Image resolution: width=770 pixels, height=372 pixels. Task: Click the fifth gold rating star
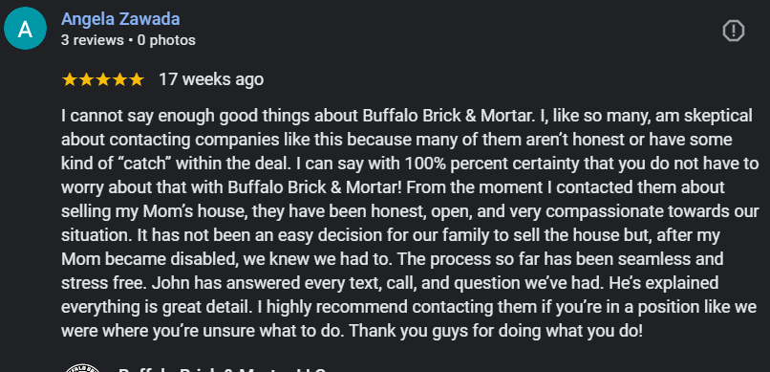pyautogui.click(x=136, y=79)
